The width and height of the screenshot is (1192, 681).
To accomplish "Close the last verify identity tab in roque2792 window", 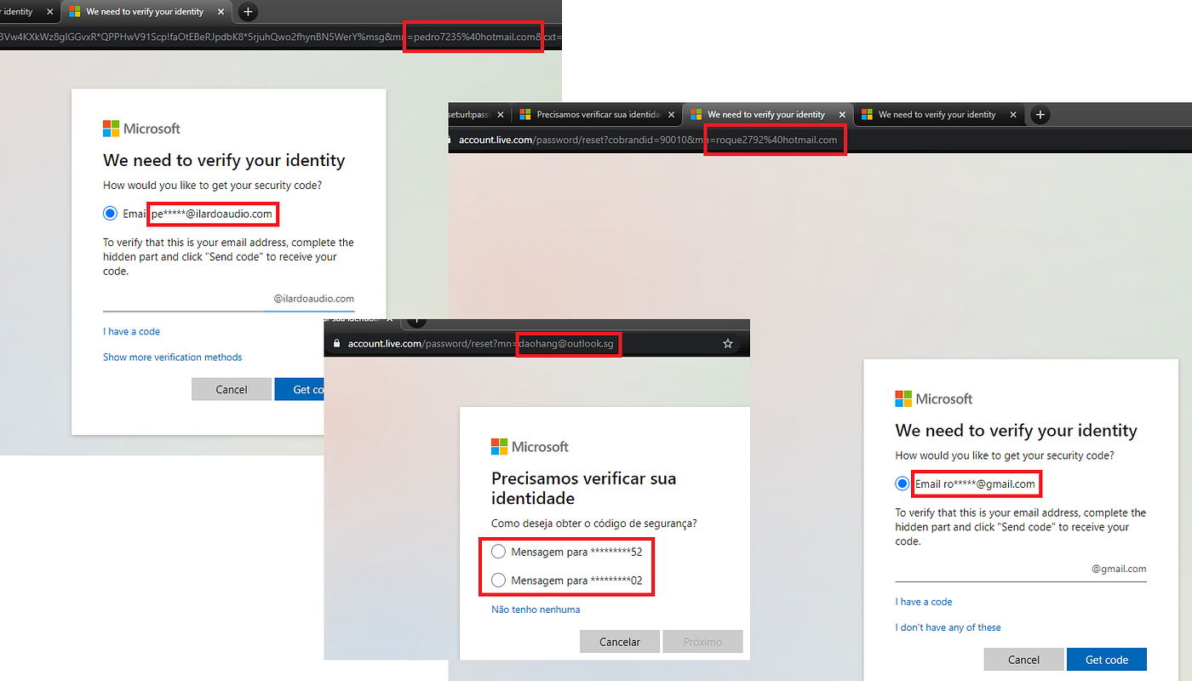I will click(1013, 114).
